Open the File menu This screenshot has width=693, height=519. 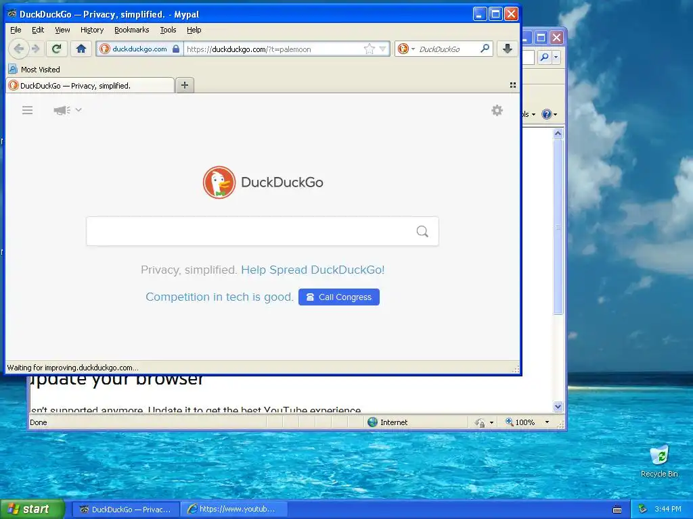16,30
